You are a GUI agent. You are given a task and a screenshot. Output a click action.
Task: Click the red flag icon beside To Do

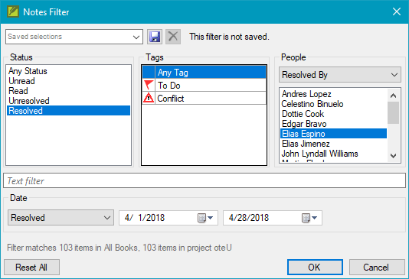[x=149, y=85]
